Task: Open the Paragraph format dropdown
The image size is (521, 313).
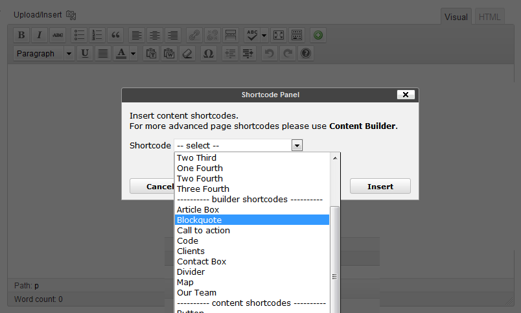Action: click(x=43, y=53)
